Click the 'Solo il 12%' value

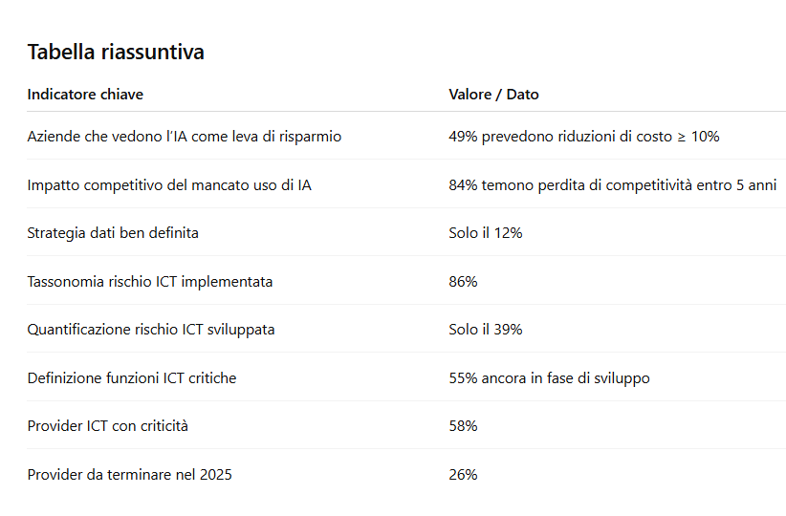pyautogui.click(x=485, y=233)
